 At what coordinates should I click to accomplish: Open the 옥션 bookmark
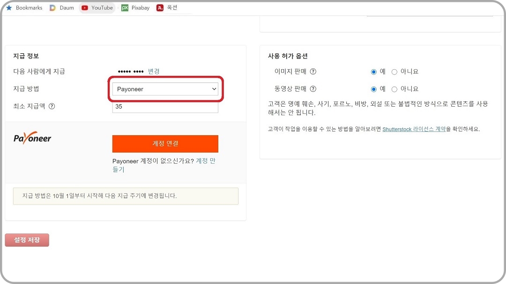point(167,7)
